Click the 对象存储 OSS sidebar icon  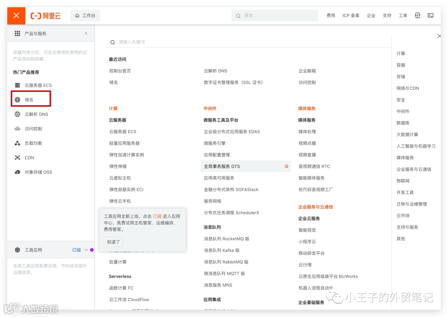[x=17, y=172]
